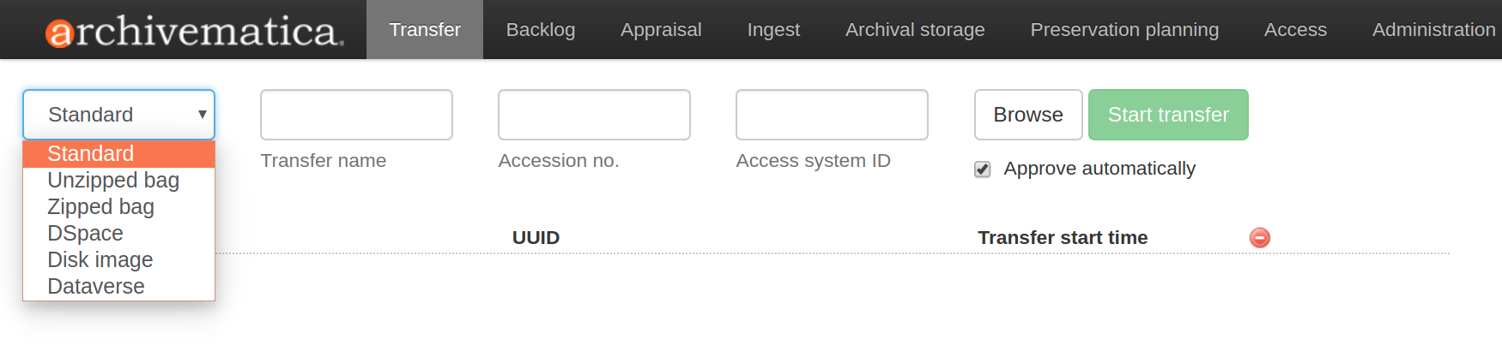Click the Start transfer button
The image size is (1502, 363).
[x=1168, y=115]
